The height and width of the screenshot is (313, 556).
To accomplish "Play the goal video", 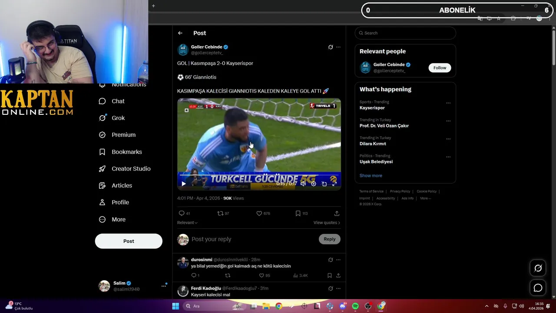I will coord(183,184).
